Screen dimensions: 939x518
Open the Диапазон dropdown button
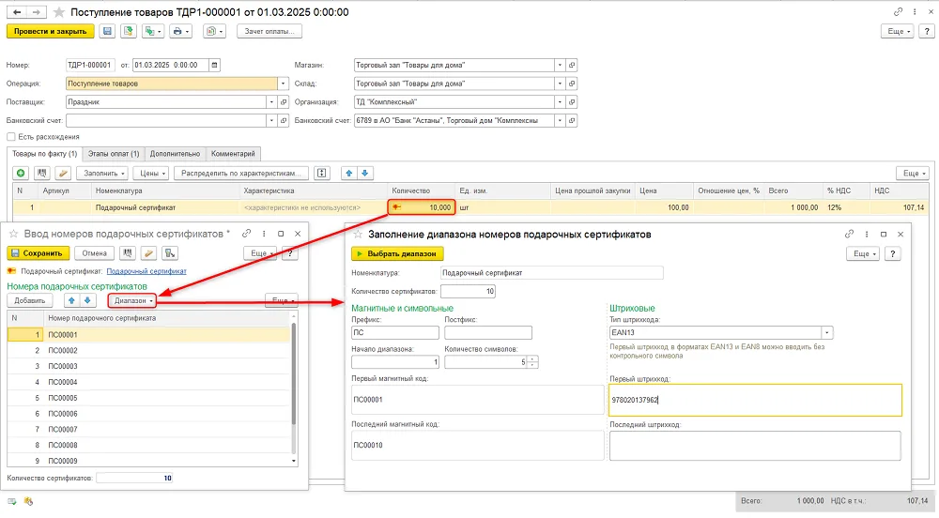click(133, 300)
